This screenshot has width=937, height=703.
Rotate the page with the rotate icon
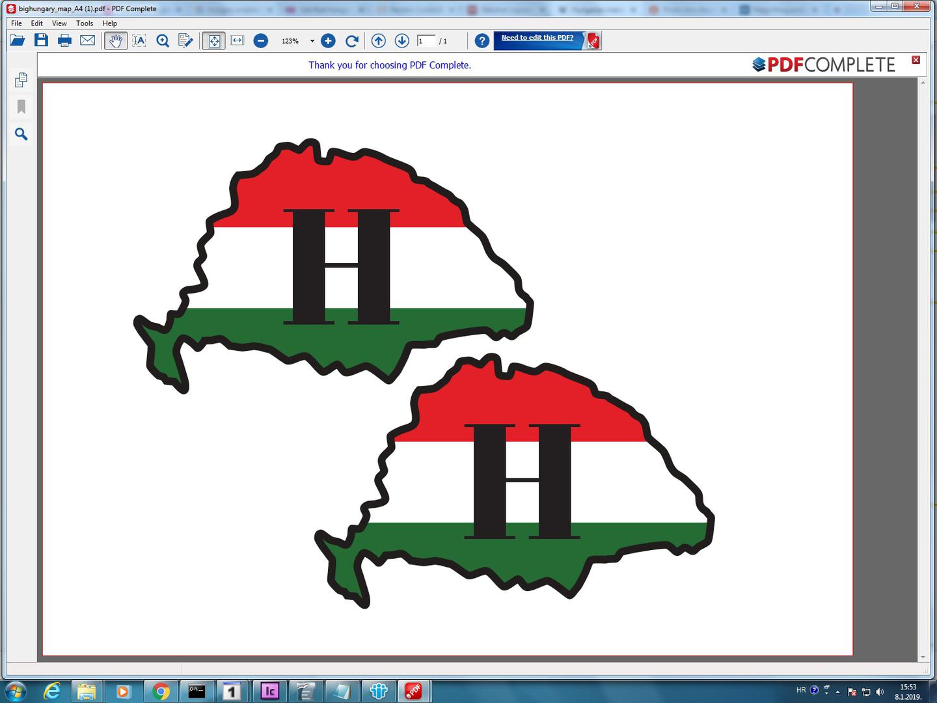point(352,41)
